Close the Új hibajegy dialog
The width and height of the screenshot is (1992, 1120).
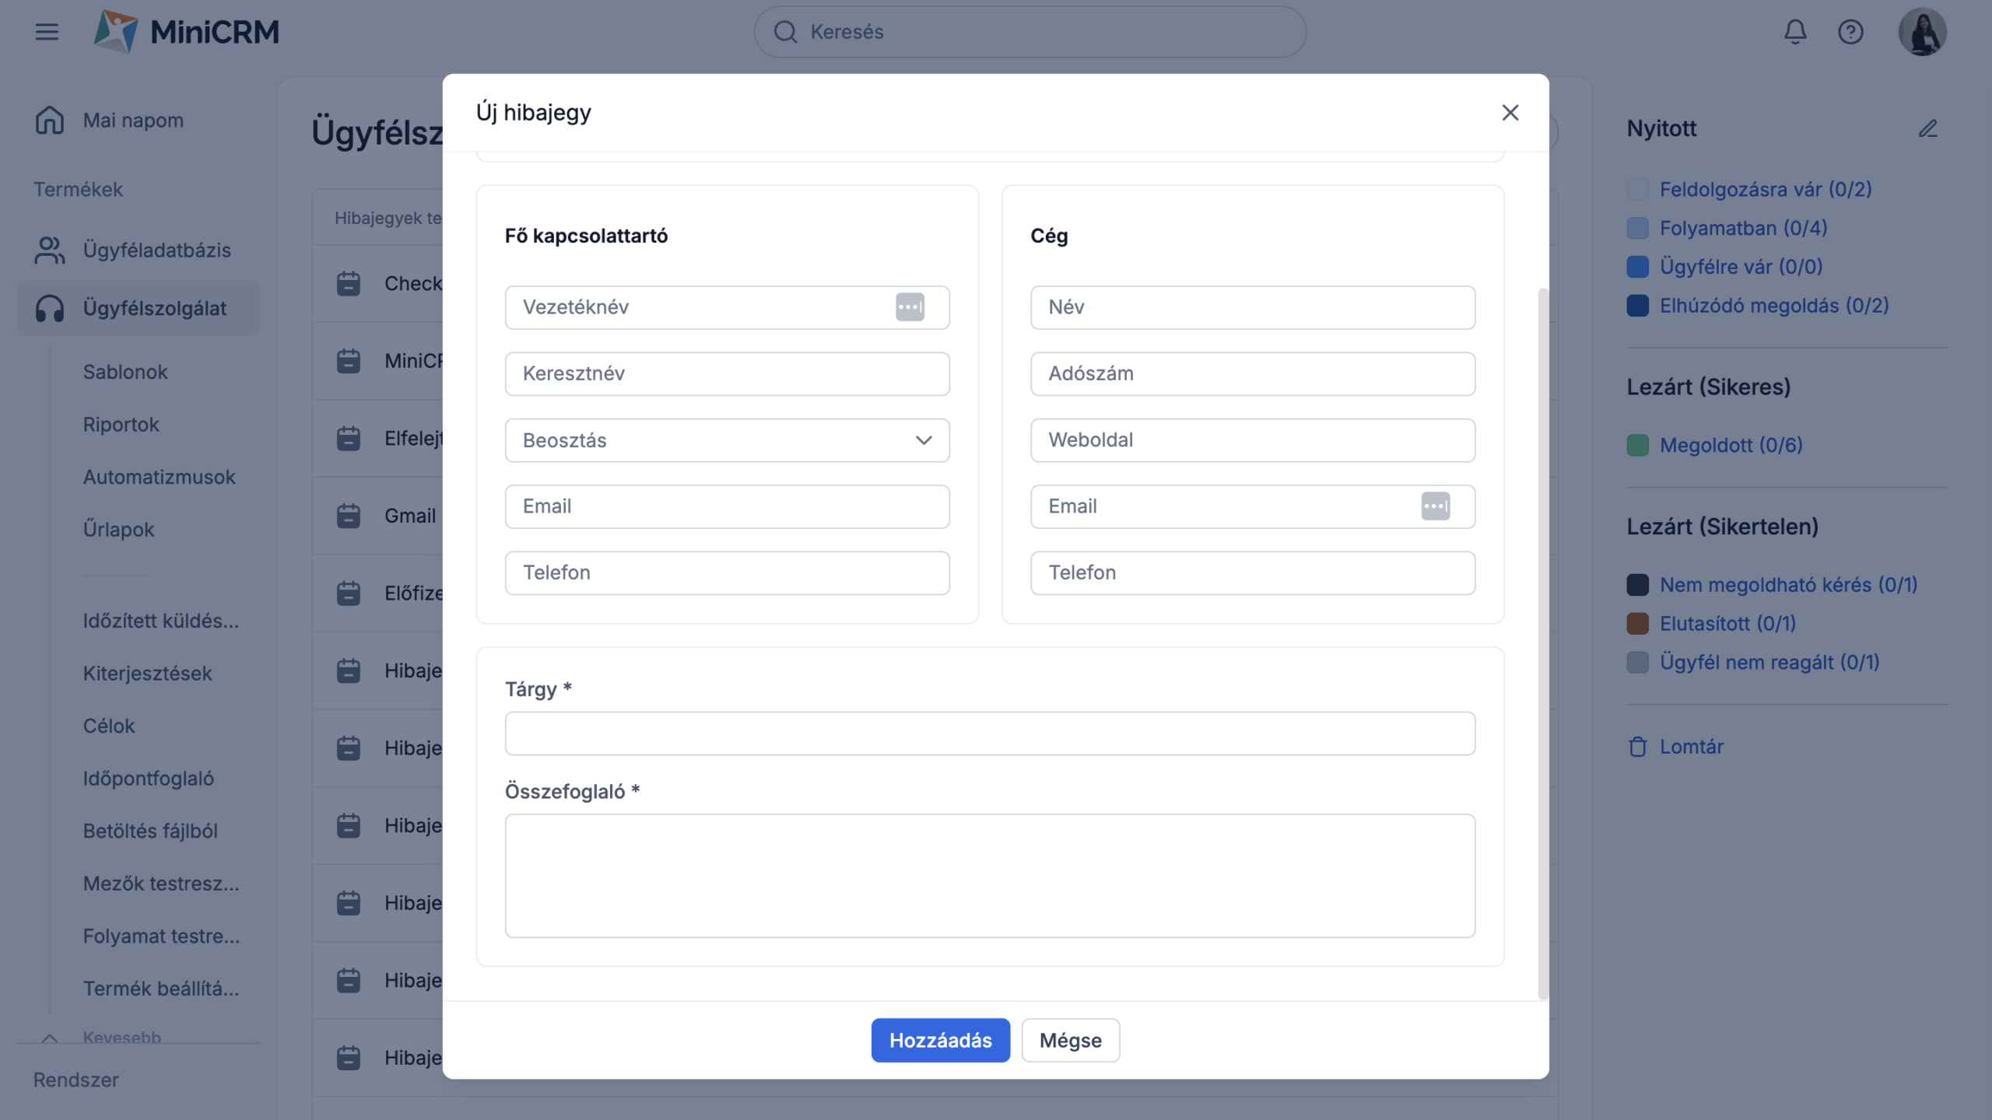pos(1510,113)
